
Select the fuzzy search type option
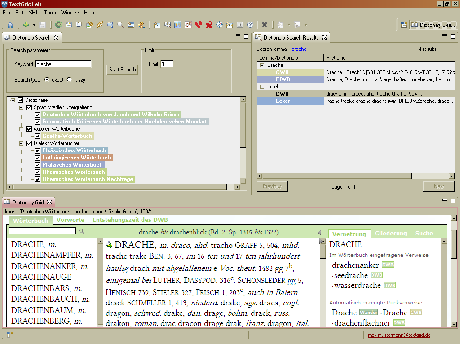(69, 80)
